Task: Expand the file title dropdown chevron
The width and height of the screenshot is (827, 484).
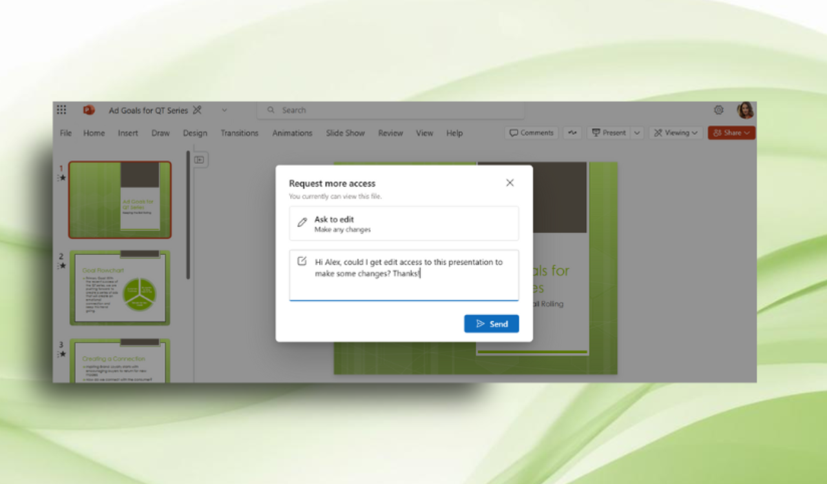Action: 224,110
